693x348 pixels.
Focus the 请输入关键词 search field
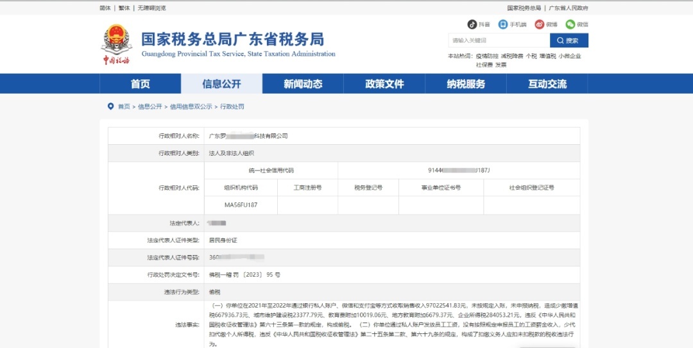pyautogui.click(x=499, y=40)
